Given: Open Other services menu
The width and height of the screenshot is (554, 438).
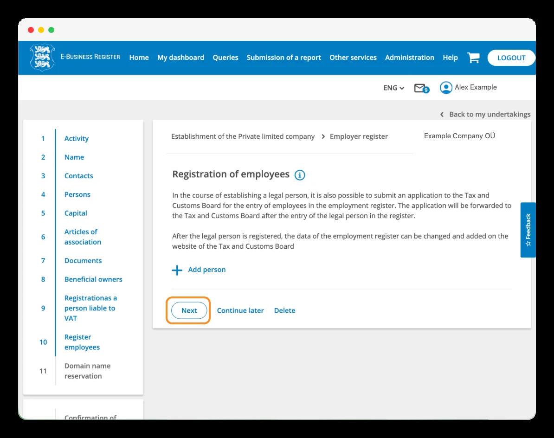Looking at the screenshot, I should (x=353, y=57).
